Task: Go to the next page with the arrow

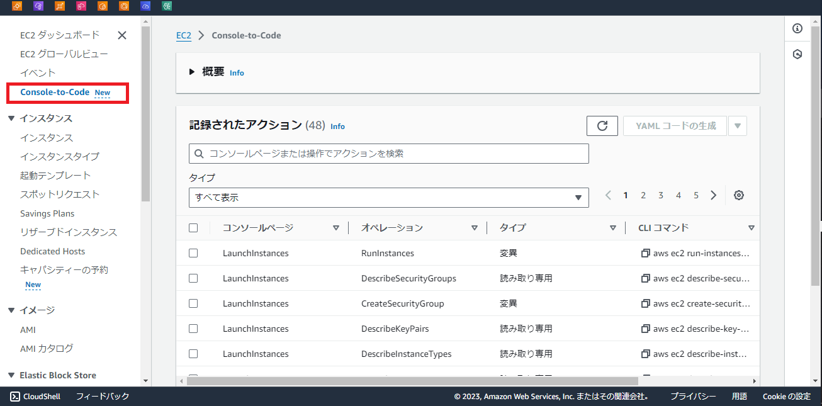Action: 713,195
